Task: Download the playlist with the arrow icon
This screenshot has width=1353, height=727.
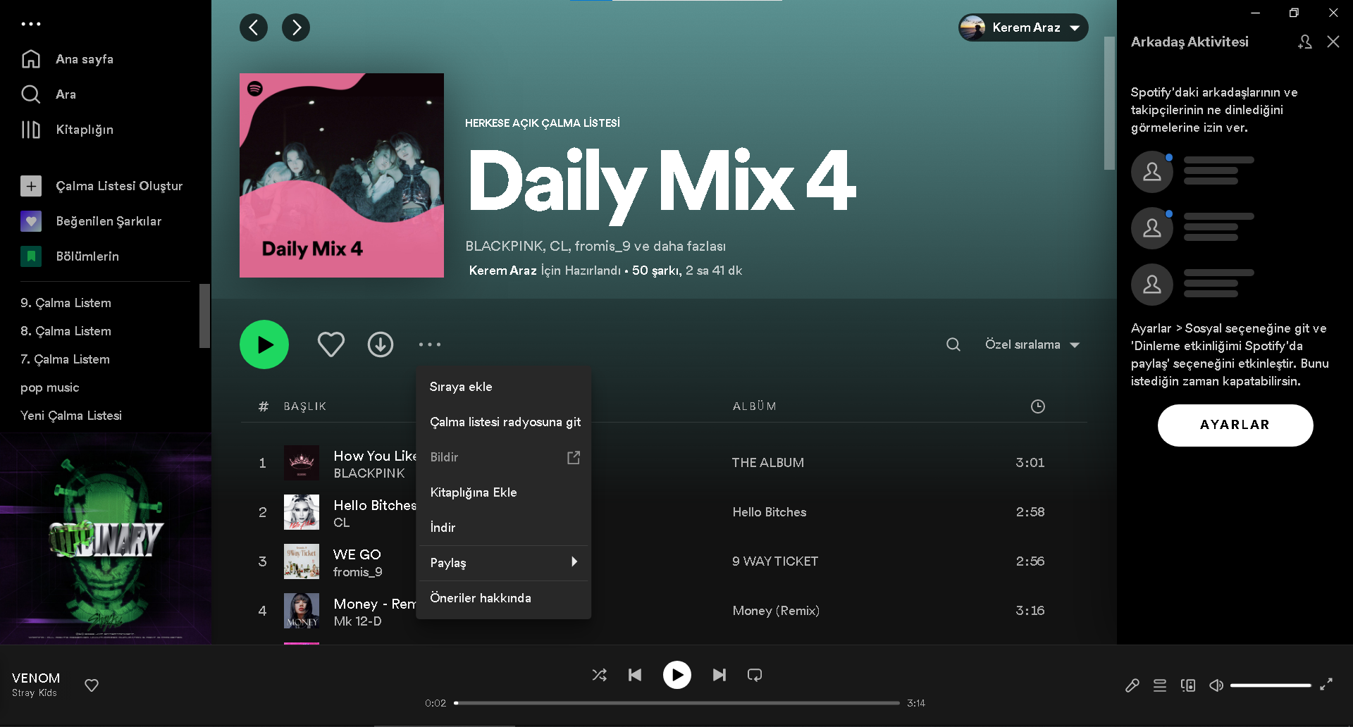Action: coord(381,344)
